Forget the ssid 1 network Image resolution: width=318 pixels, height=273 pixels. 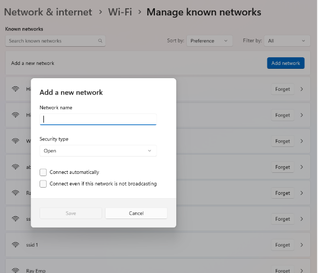pos(282,245)
